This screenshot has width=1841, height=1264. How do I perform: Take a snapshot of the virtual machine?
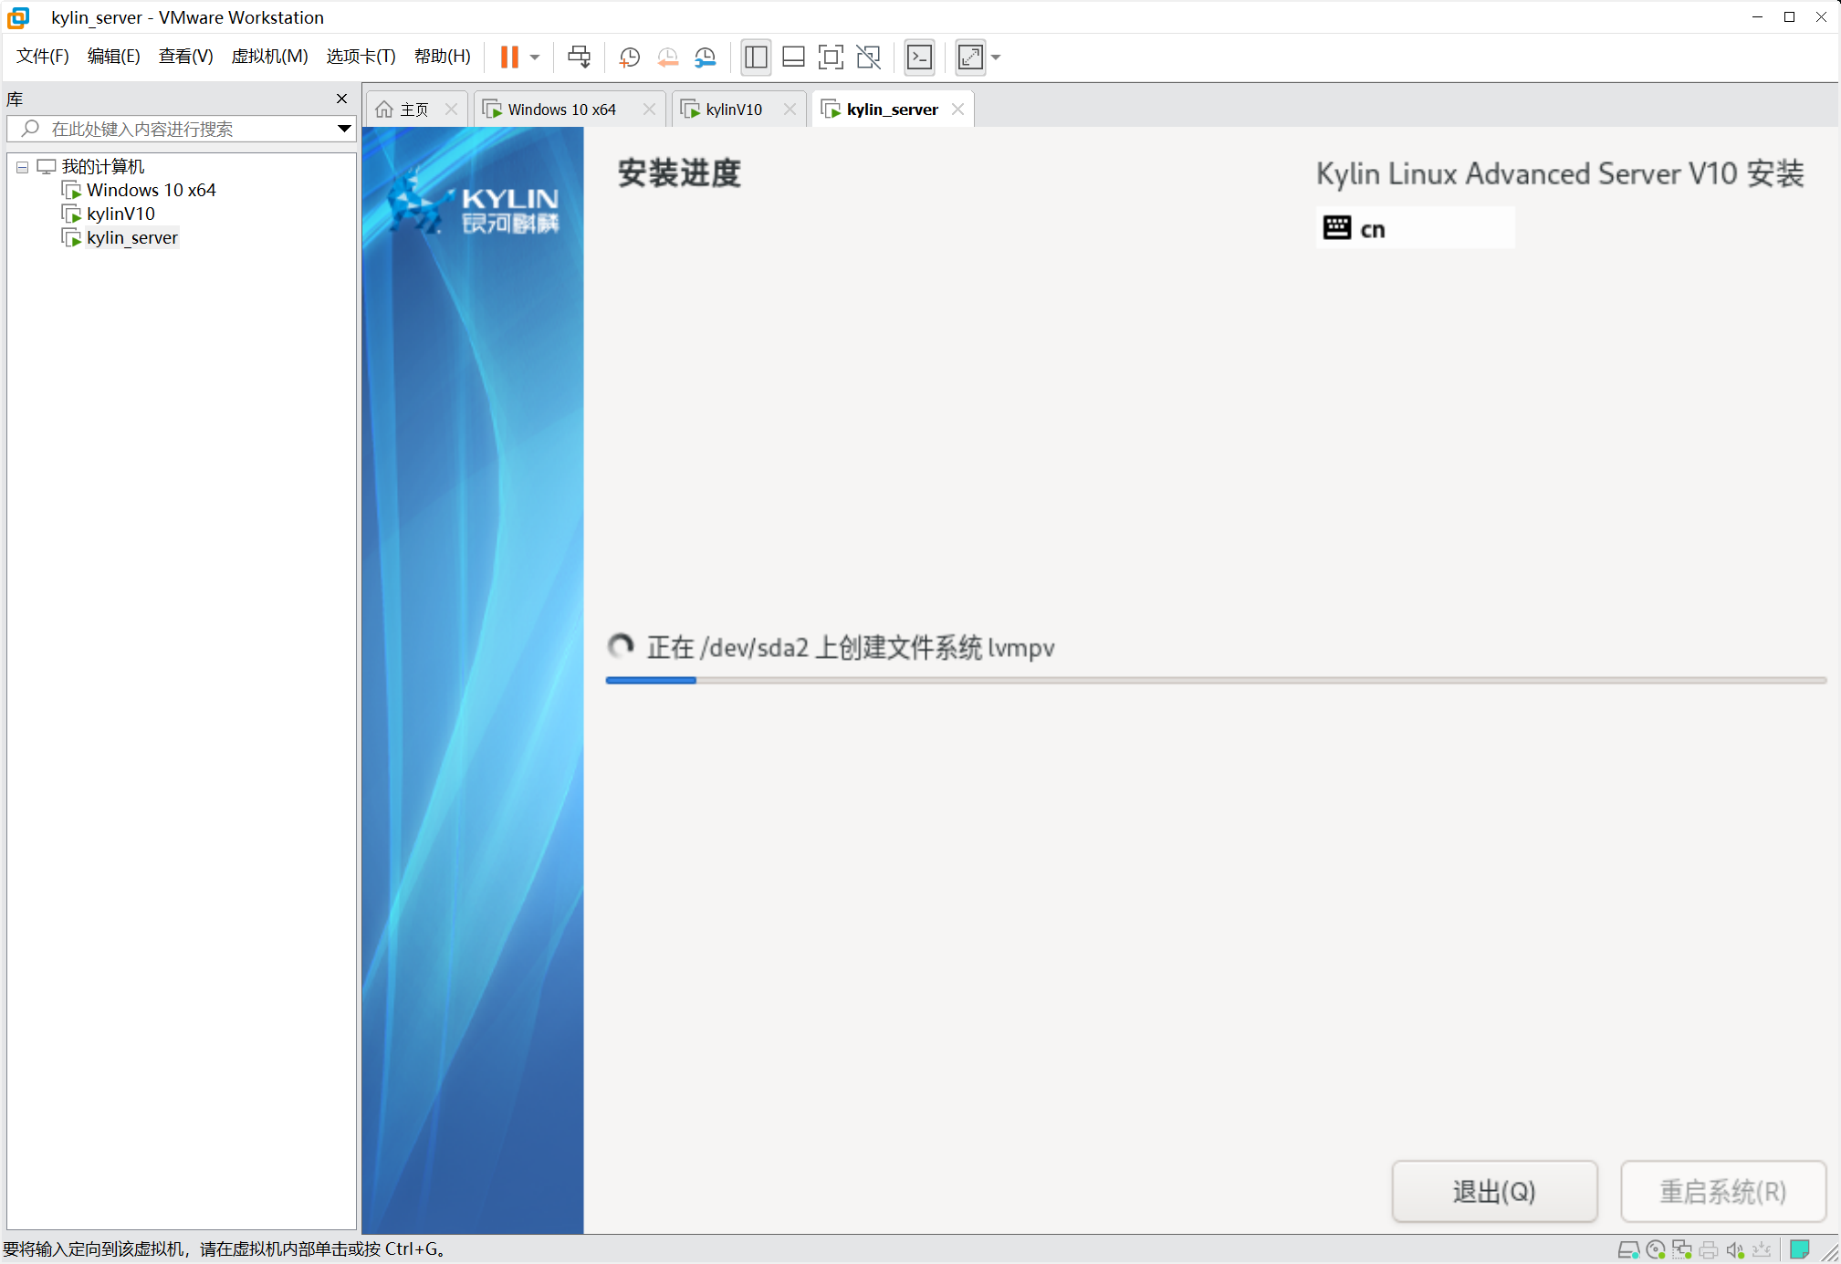[x=629, y=57]
